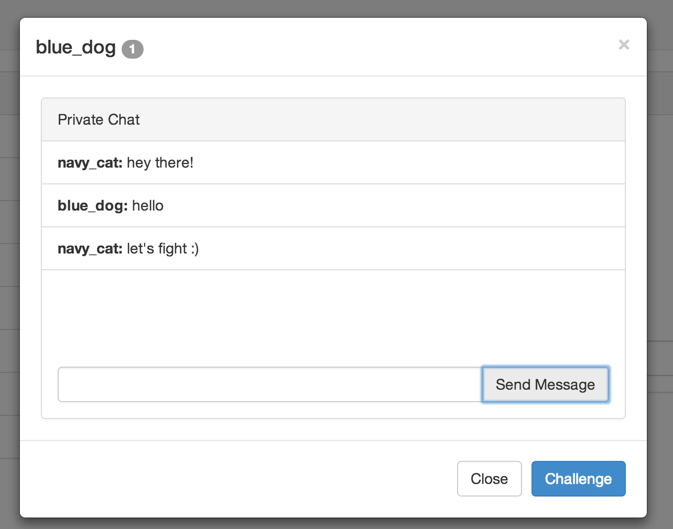Image resolution: width=673 pixels, height=529 pixels.
Task: Click the smiley emoticon in the last message
Action: pos(194,249)
